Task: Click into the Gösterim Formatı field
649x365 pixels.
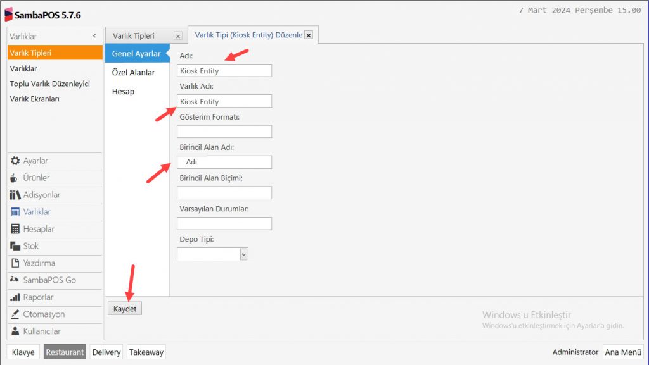Action: point(224,132)
